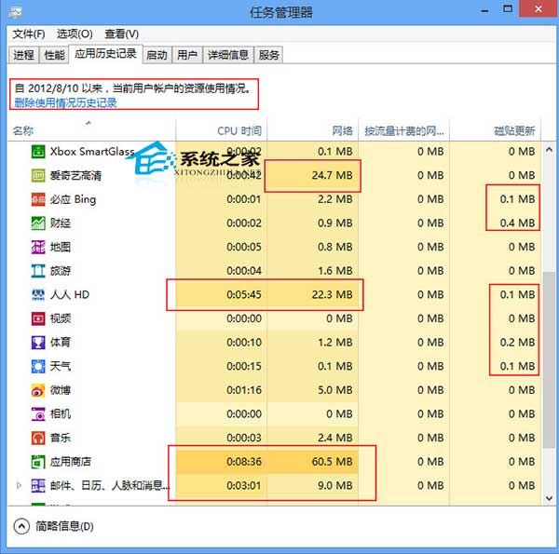Collapse to 简略信息 view with the arrow button
Viewport: 559px width, 554px height.
coord(21,526)
